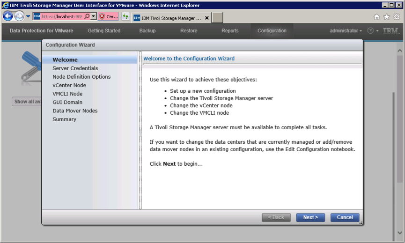Click Data Protection for VMware title
The height and width of the screenshot is (243, 405).
pos(41,31)
